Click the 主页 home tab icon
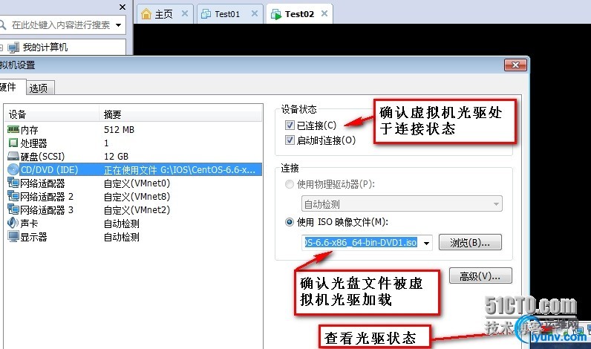 tap(146, 14)
